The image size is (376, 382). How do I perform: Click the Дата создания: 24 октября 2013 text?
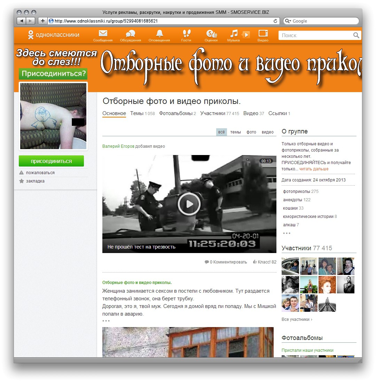coord(314,180)
